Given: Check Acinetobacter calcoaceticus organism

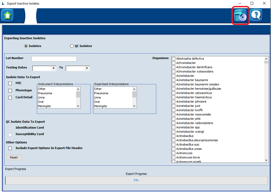Looking at the screenshot, I should (x=173, y=93).
